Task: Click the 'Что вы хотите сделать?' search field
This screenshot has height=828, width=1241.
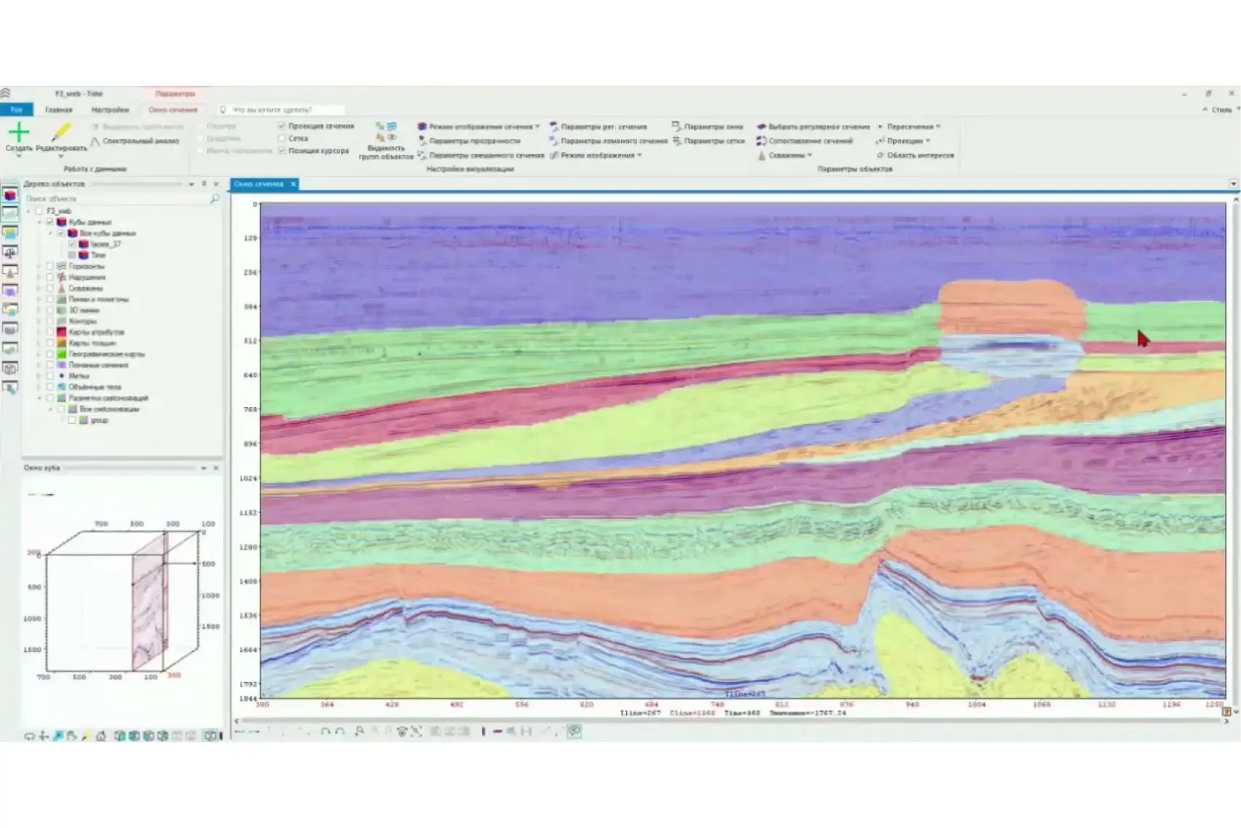Action: (x=282, y=110)
